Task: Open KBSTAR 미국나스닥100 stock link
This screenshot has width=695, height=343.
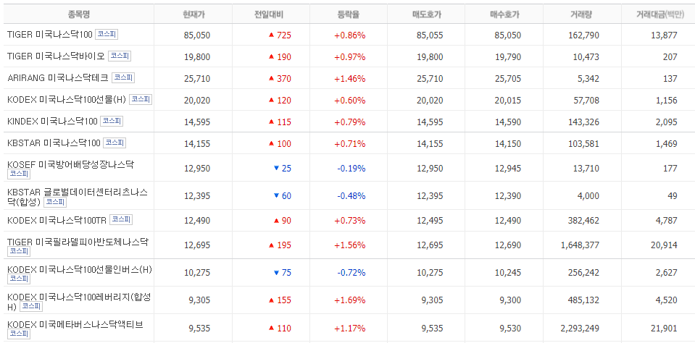Action: tap(54, 143)
